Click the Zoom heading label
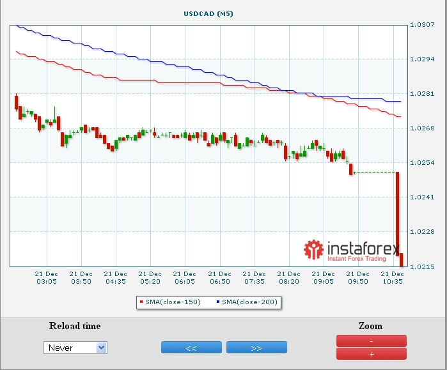 tap(371, 326)
